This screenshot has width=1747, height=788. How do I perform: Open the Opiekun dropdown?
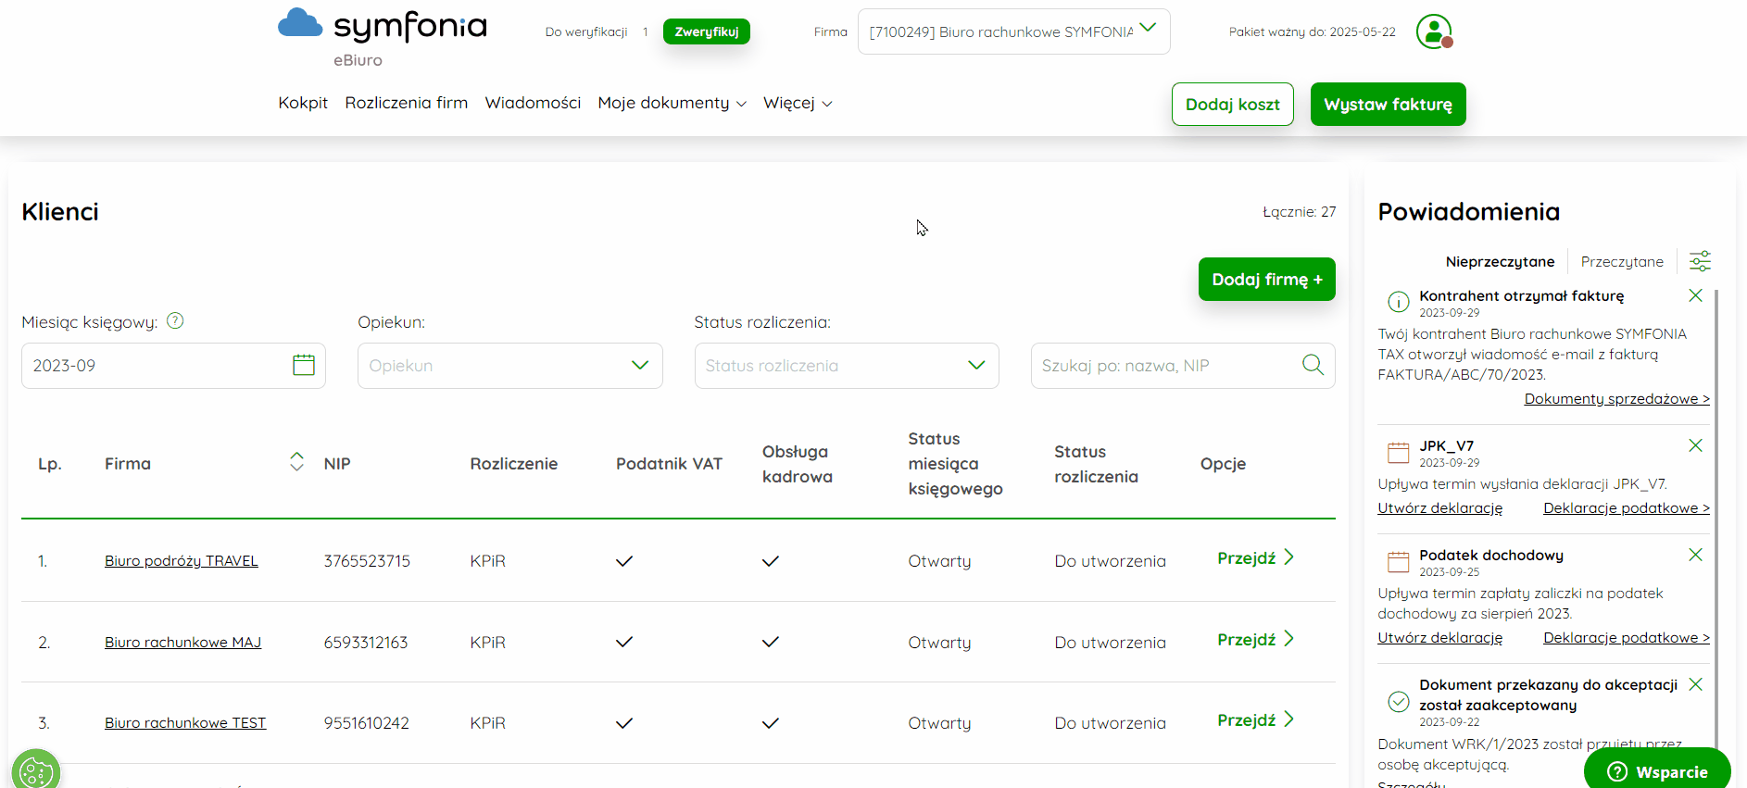pyautogui.click(x=510, y=366)
